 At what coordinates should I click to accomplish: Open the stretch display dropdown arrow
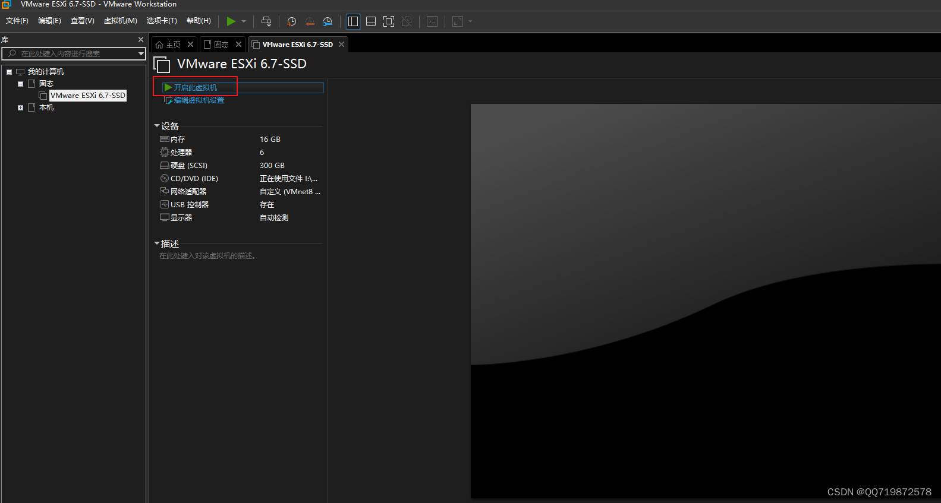[x=470, y=21]
